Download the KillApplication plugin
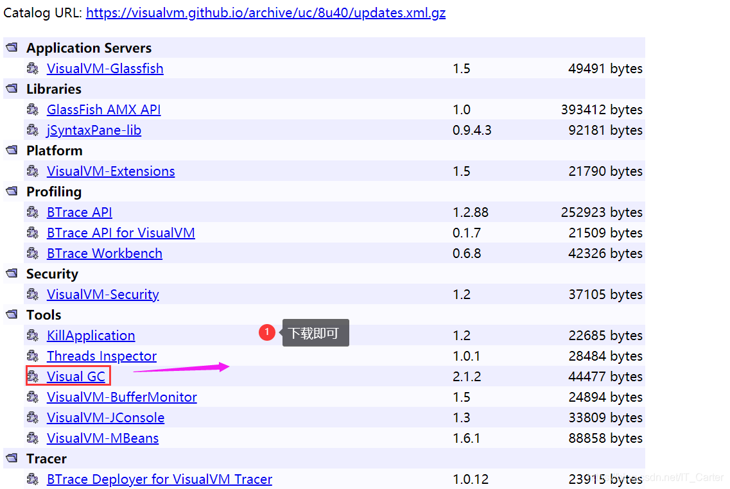Viewport: 730px width, 489px height. pyautogui.click(x=91, y=335)
